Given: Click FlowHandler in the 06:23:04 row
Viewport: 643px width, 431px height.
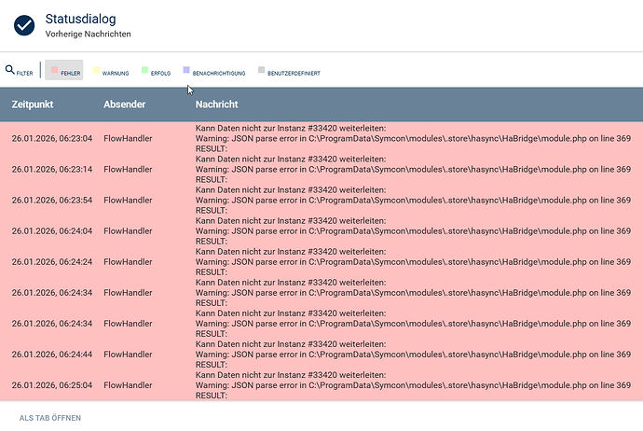Looking at the screenshot, I should 128,139.
